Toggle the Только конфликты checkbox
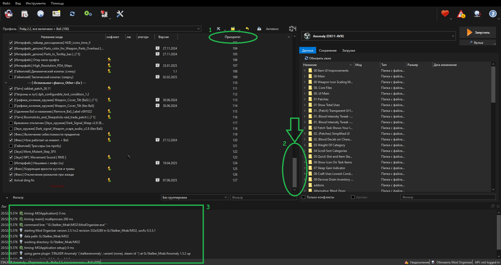 point(304,197)
